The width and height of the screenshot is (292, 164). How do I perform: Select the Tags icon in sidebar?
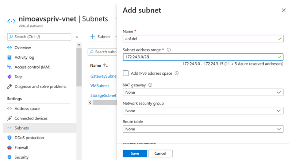(9, 77)
